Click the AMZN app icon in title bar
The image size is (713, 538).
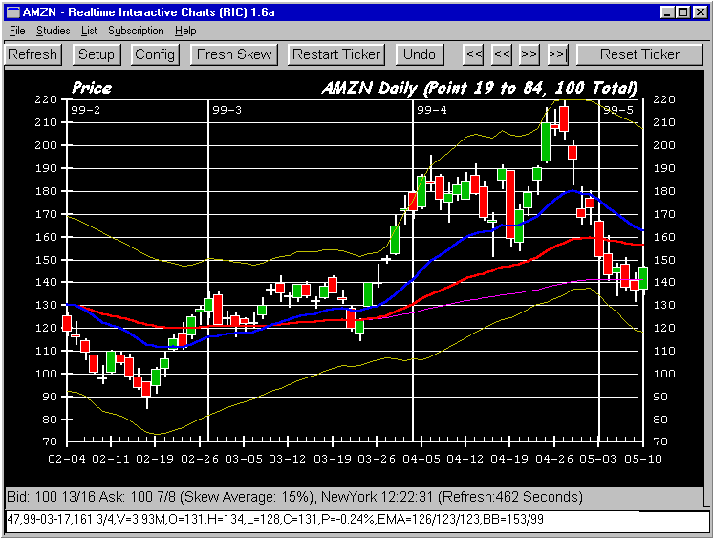tap(12, 12)
